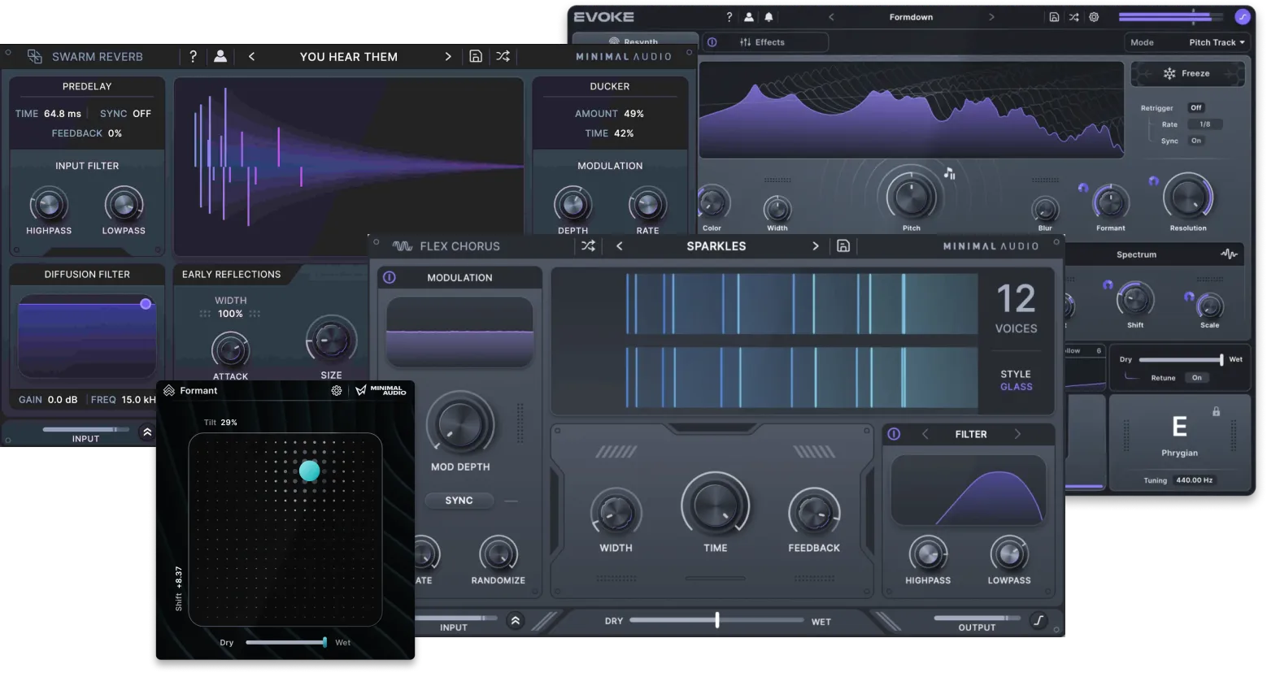Open user account in Swarm Reverb
The height and width of the screenshot is (673, 1267).
220,56
